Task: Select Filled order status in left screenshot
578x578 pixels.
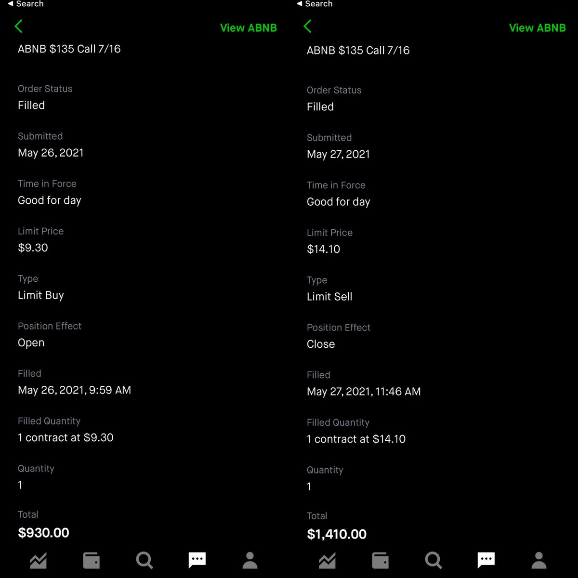Action: [31, 105]
